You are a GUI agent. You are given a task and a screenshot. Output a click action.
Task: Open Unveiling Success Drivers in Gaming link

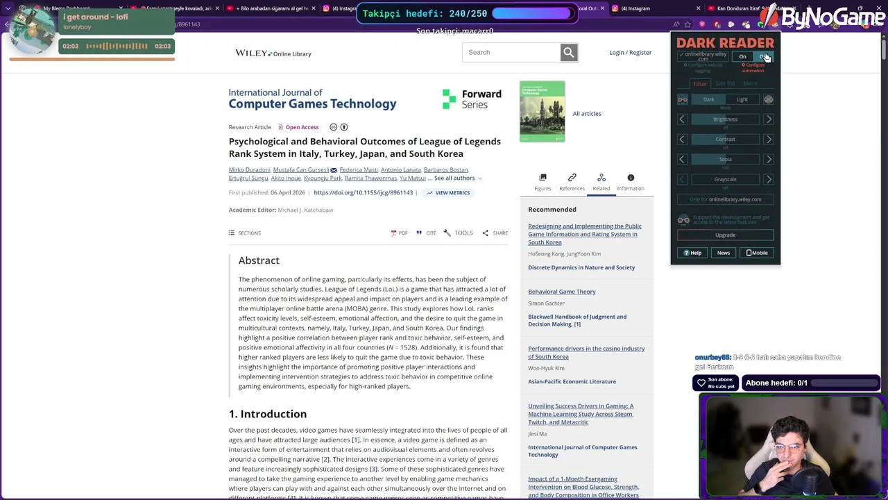point(581,414)
